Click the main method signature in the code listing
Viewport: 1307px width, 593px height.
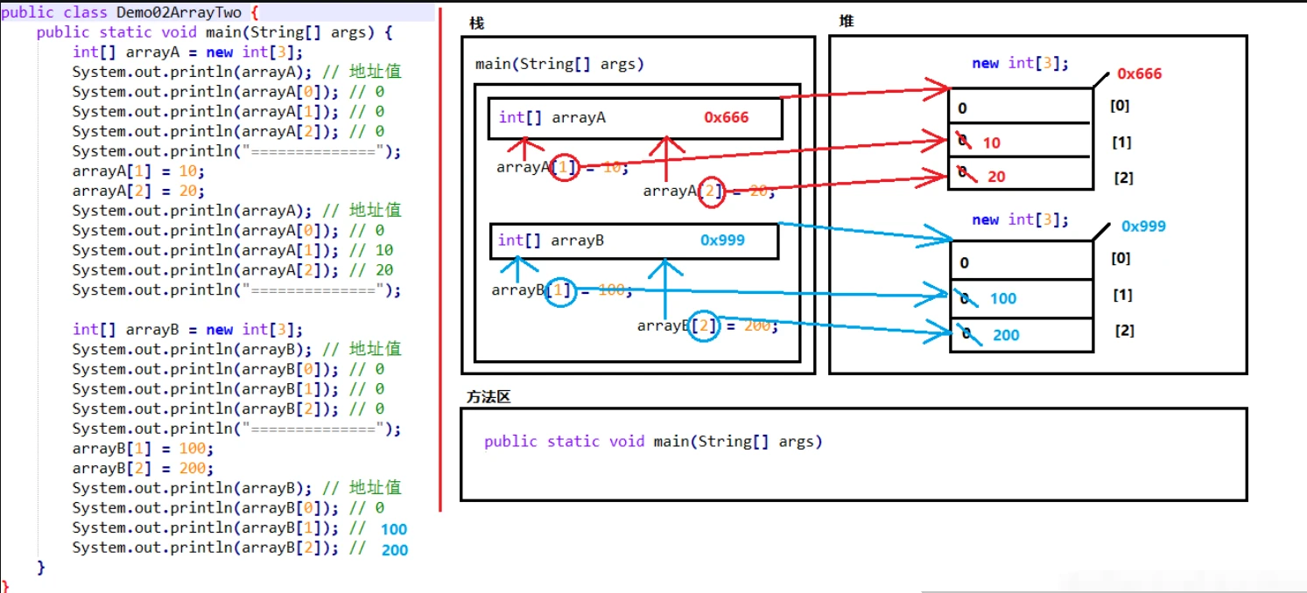215,31
